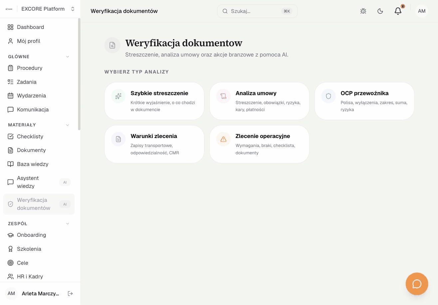Select Komunikacja menu item
Viewport: 438px width, 305px height.
click(x=39, y=110)
